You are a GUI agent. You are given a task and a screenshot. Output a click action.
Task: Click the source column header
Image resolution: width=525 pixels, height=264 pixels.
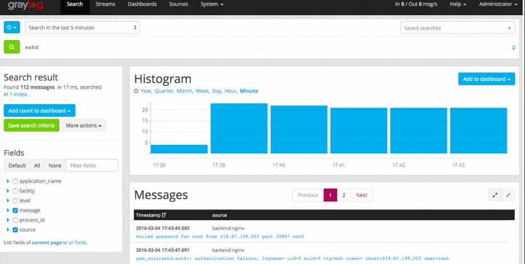point(219,215)
